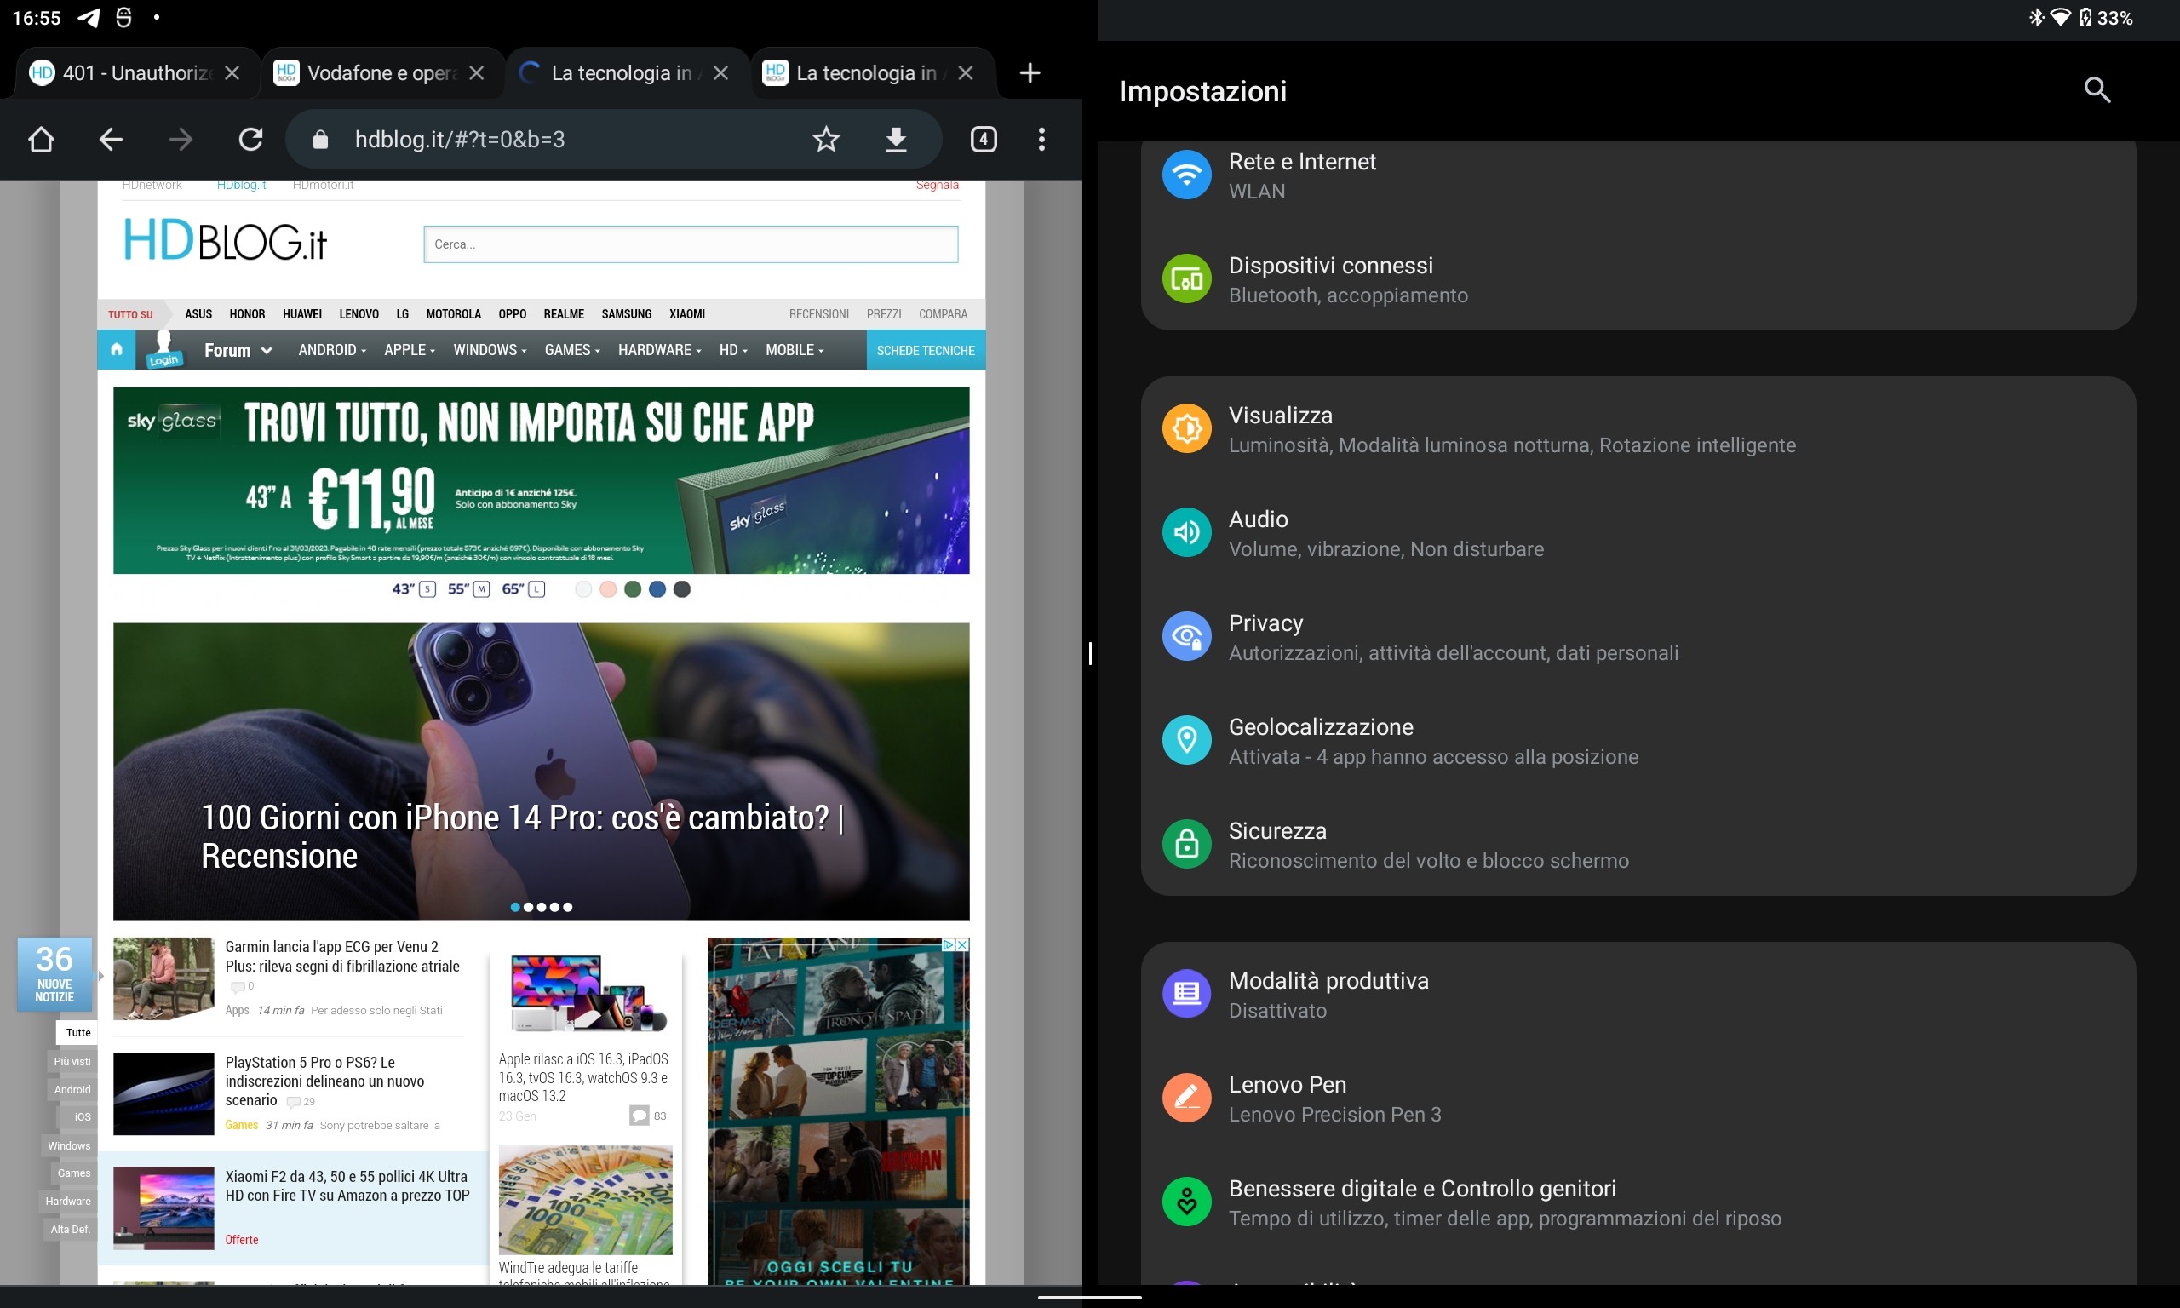The height and width of the screenshot is (1308, 2180).
Task: Go back with the browser back arrow
Action: [x=110, y=140]
